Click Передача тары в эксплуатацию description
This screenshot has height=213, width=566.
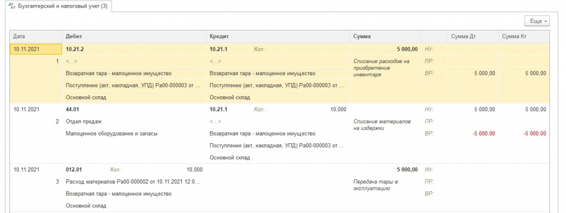click(375, 185)
